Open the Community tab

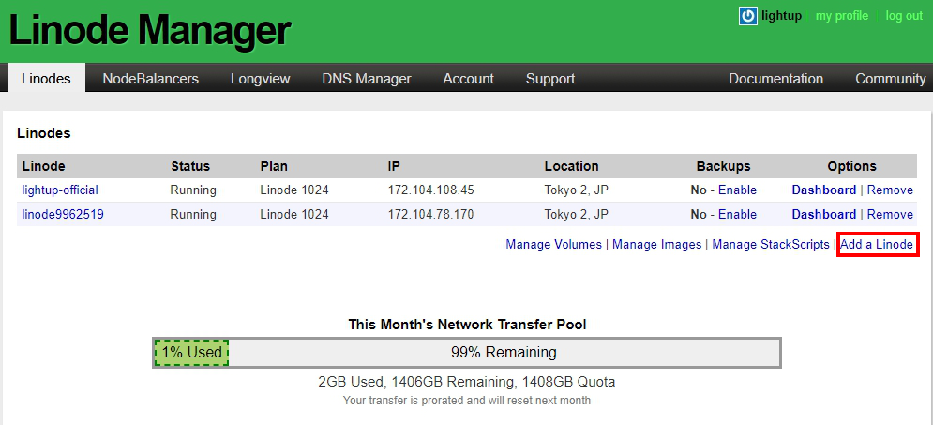[891, 79]
